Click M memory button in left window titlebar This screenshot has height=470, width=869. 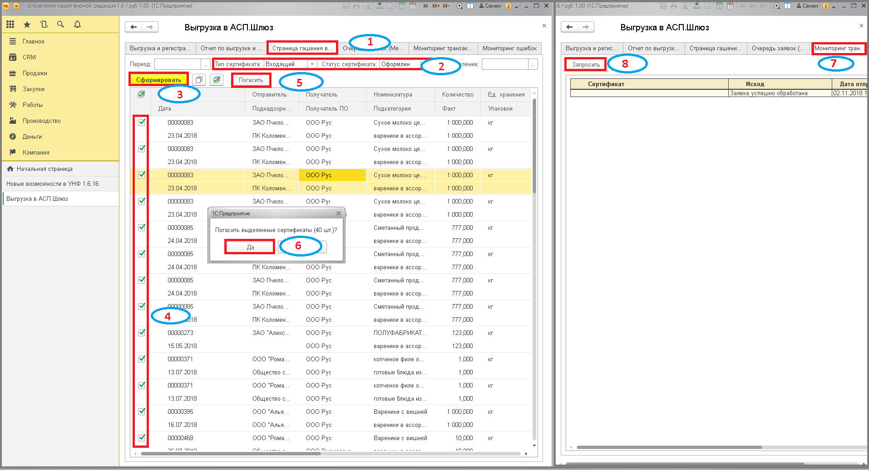[425, 6]
